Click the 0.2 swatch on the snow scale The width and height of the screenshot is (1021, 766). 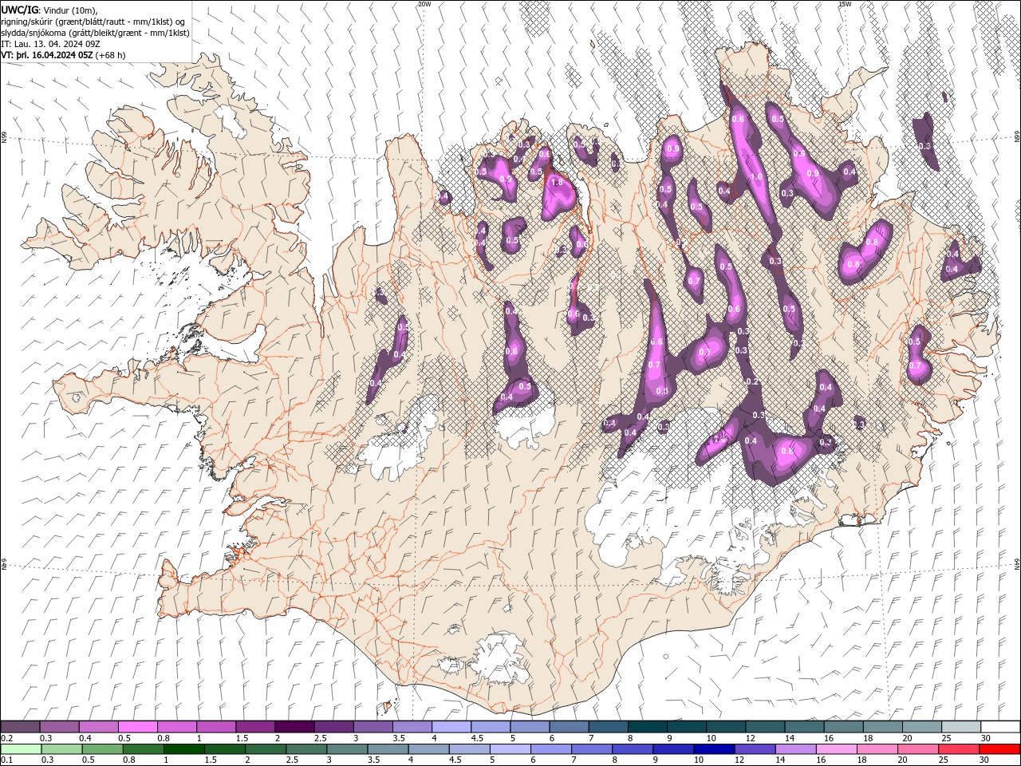(20, 727)
